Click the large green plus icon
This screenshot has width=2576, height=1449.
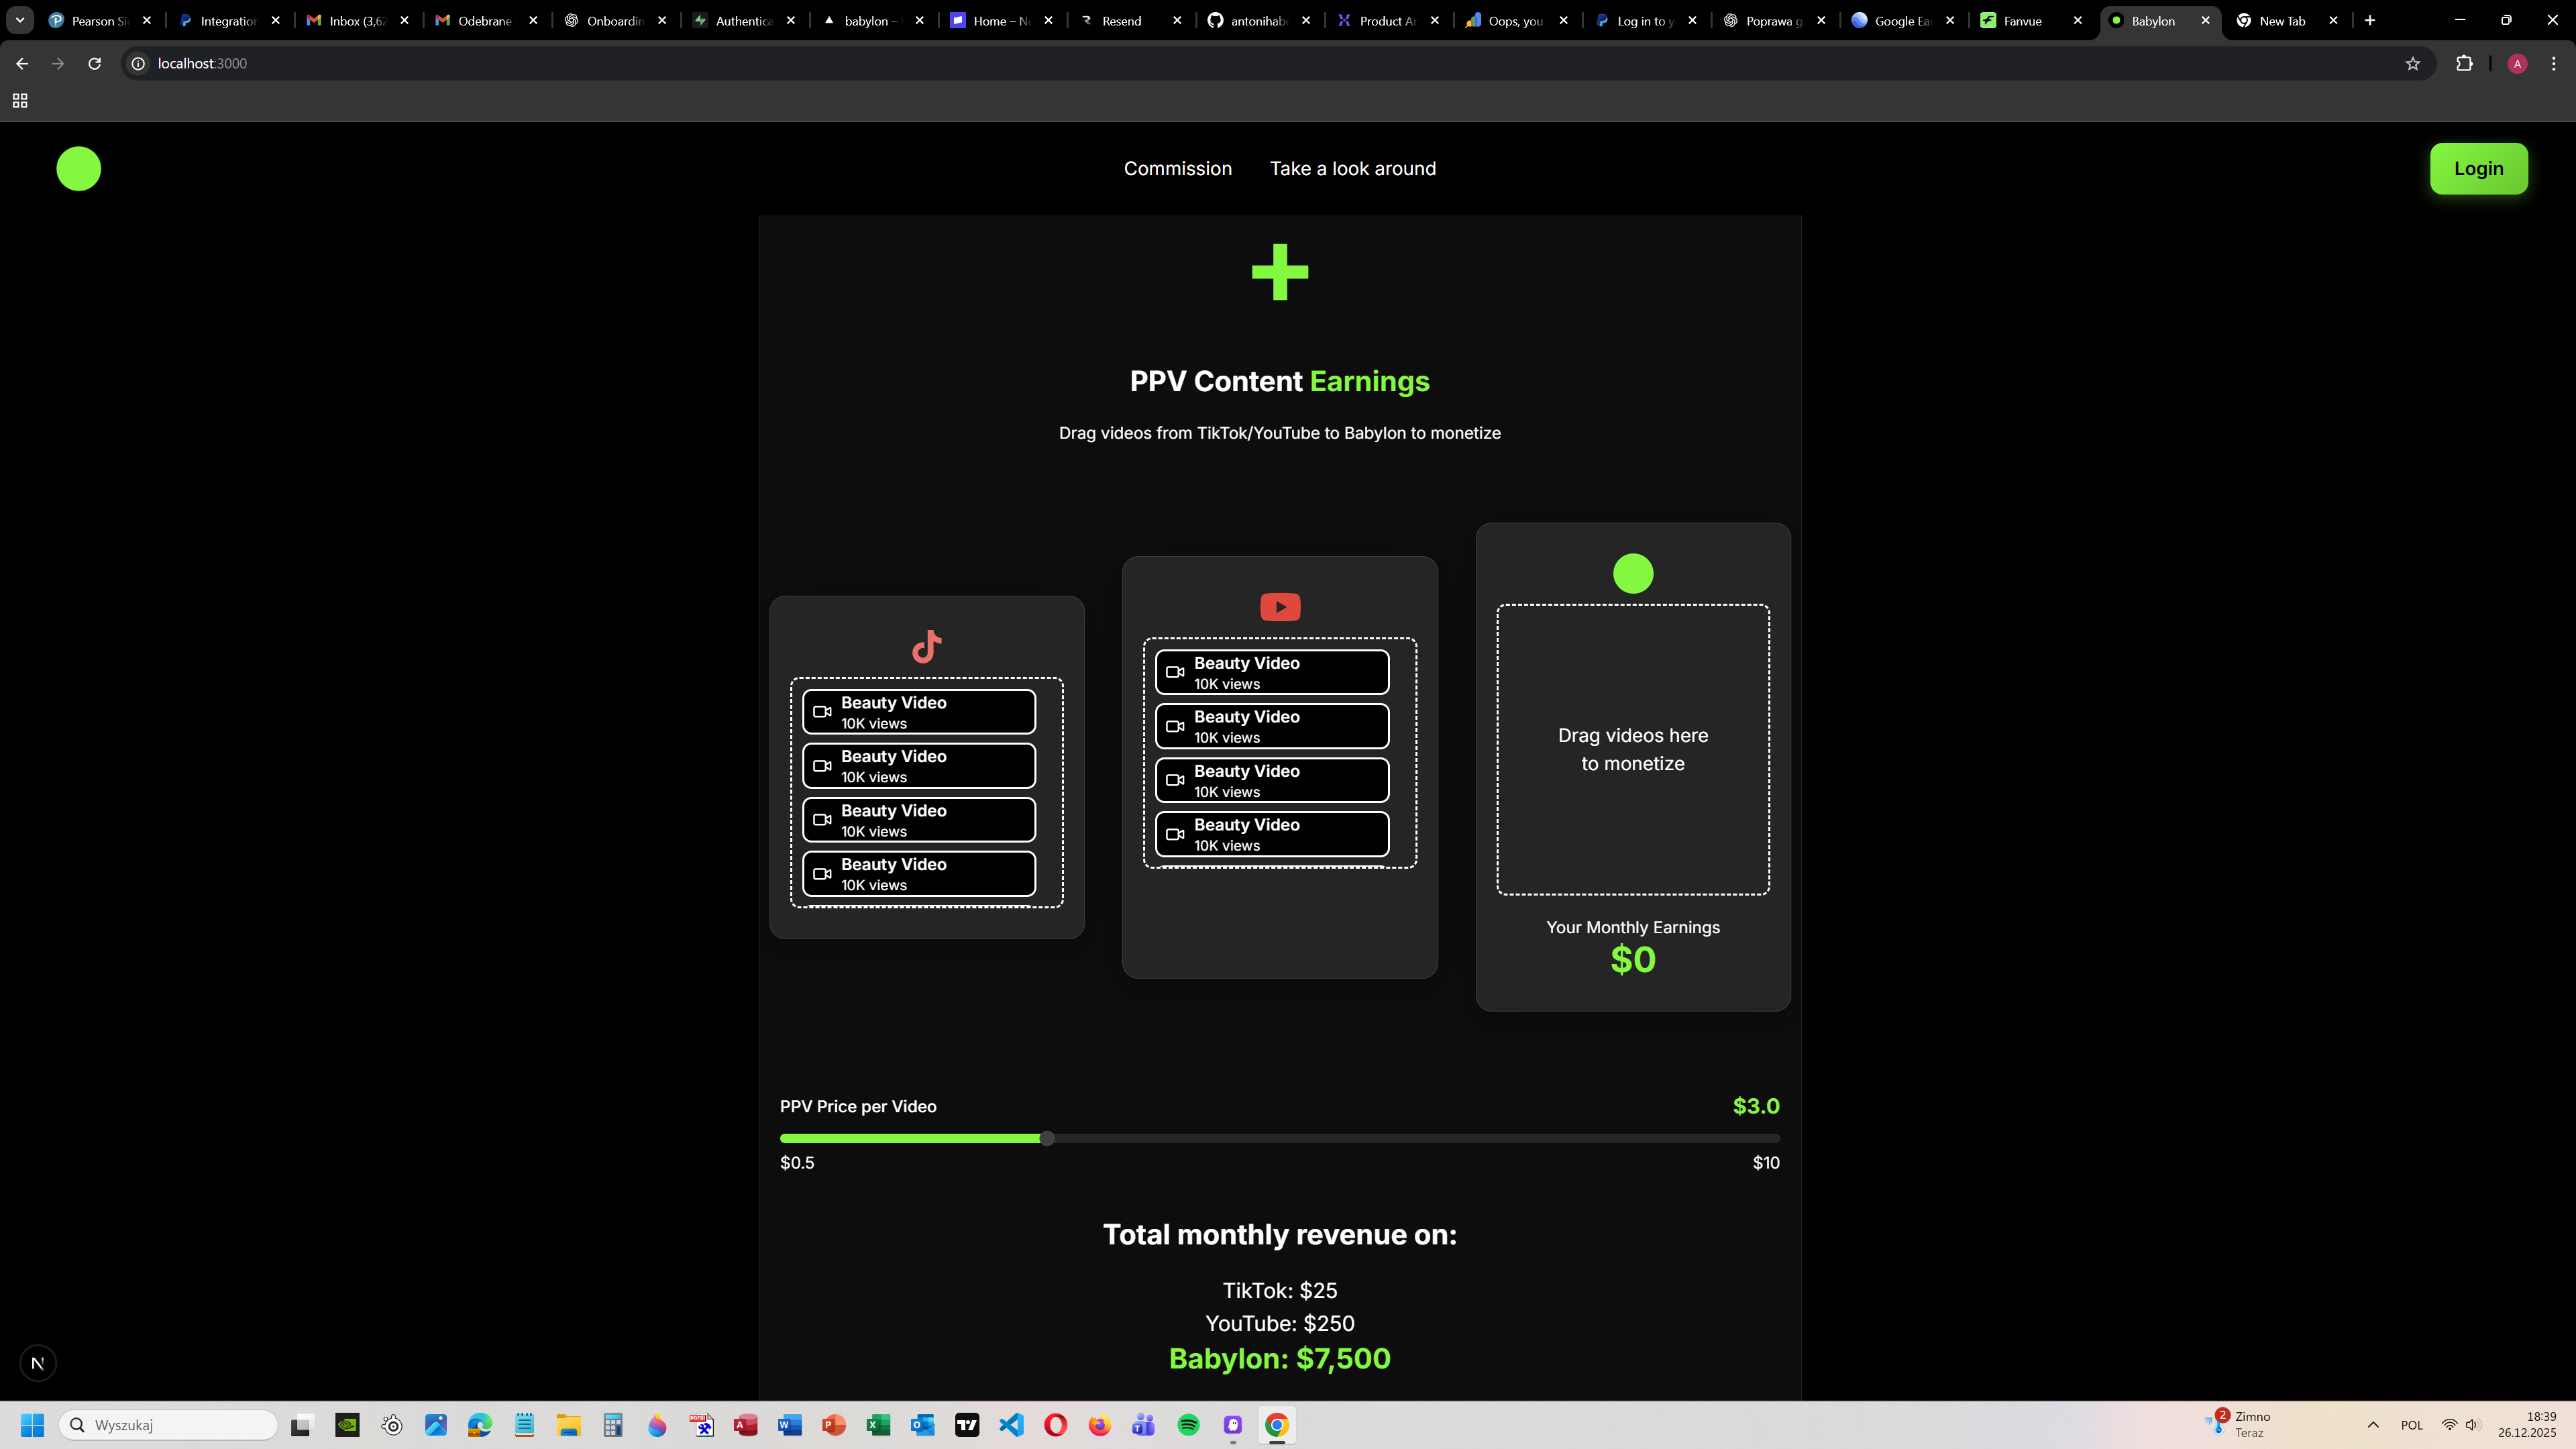coord(1280,272)
